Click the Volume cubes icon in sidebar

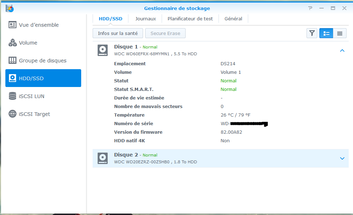pos(13,43)
